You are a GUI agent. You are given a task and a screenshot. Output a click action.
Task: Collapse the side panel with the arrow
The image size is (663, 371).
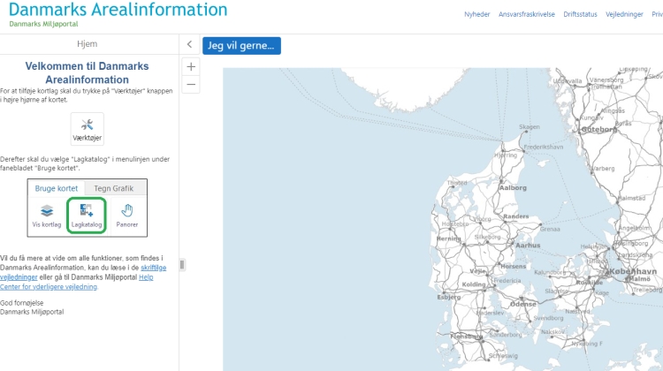click(189, 44)
